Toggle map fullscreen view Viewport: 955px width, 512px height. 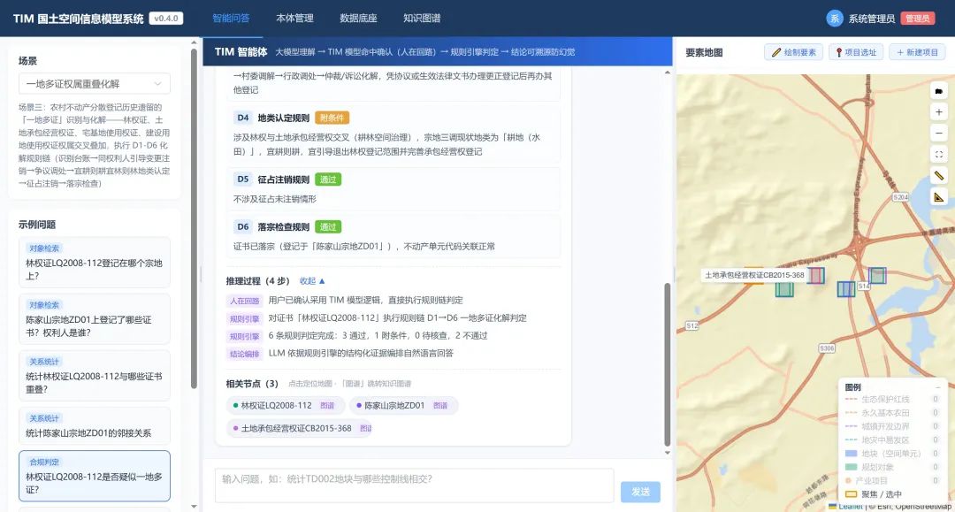(x=938, y=155)
